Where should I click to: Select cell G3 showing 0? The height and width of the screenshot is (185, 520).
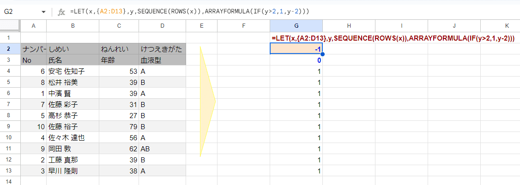pos(296,60)
